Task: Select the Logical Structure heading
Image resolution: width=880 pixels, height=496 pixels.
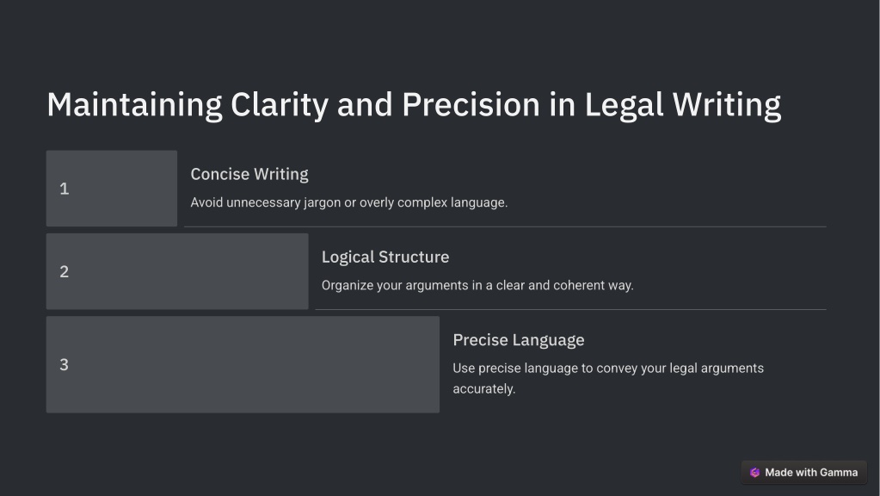Action: 385,257
